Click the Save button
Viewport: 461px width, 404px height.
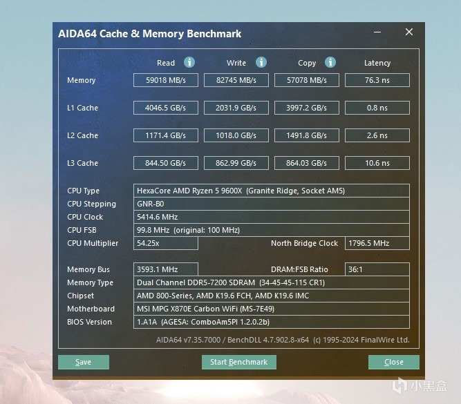click(84, 362)
